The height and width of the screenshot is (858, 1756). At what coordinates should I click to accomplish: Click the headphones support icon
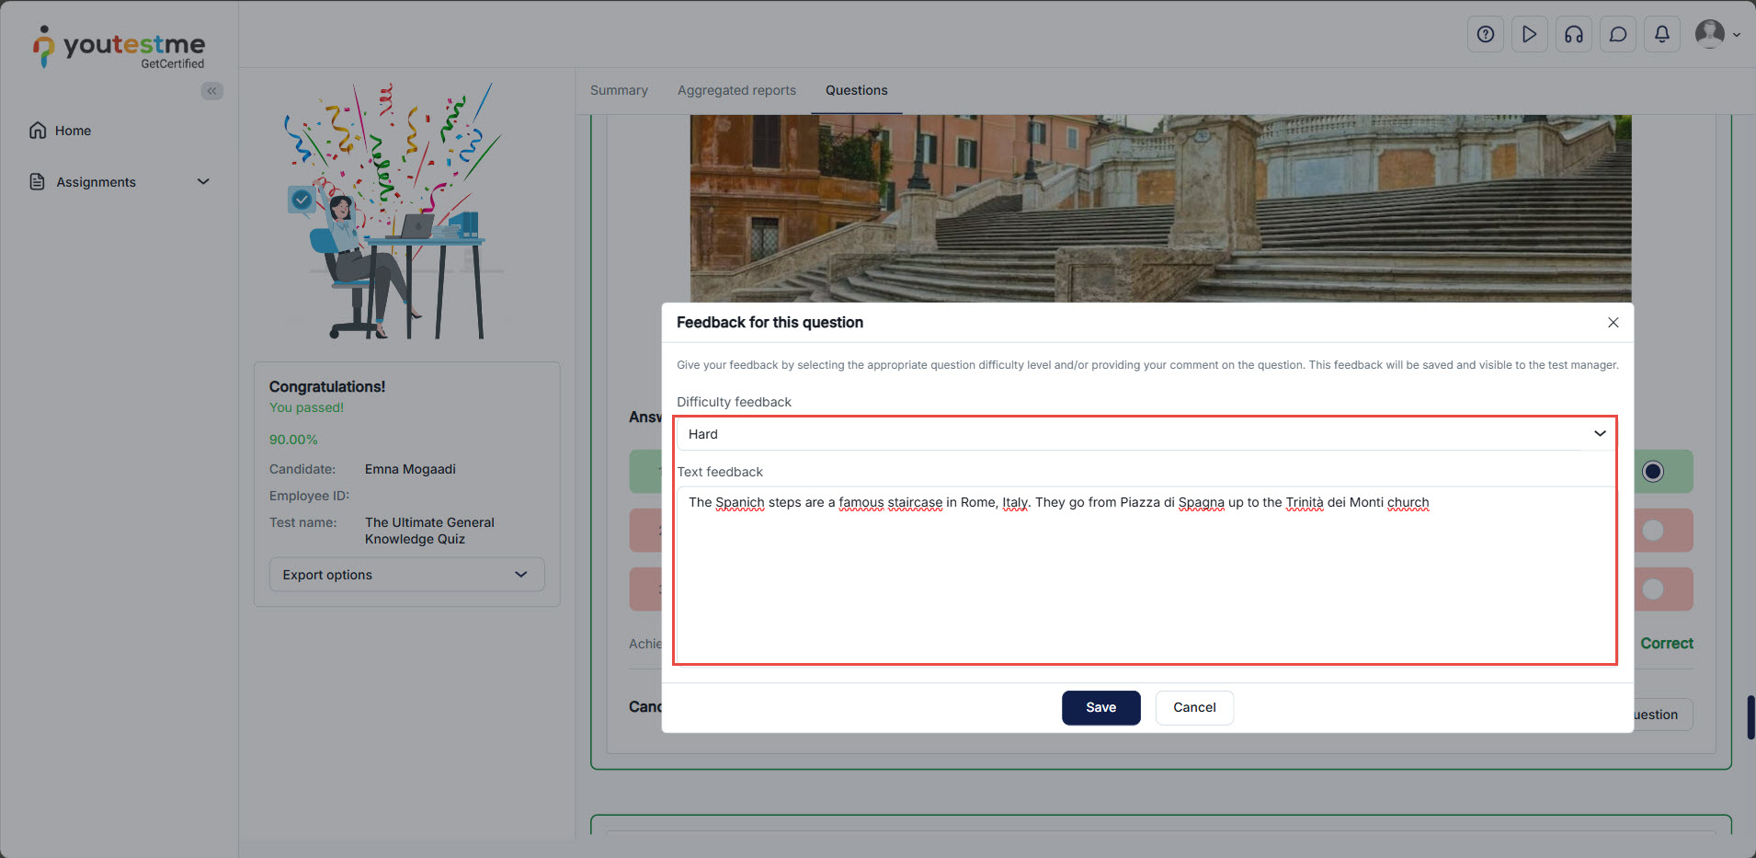[x=1573, y=35]
